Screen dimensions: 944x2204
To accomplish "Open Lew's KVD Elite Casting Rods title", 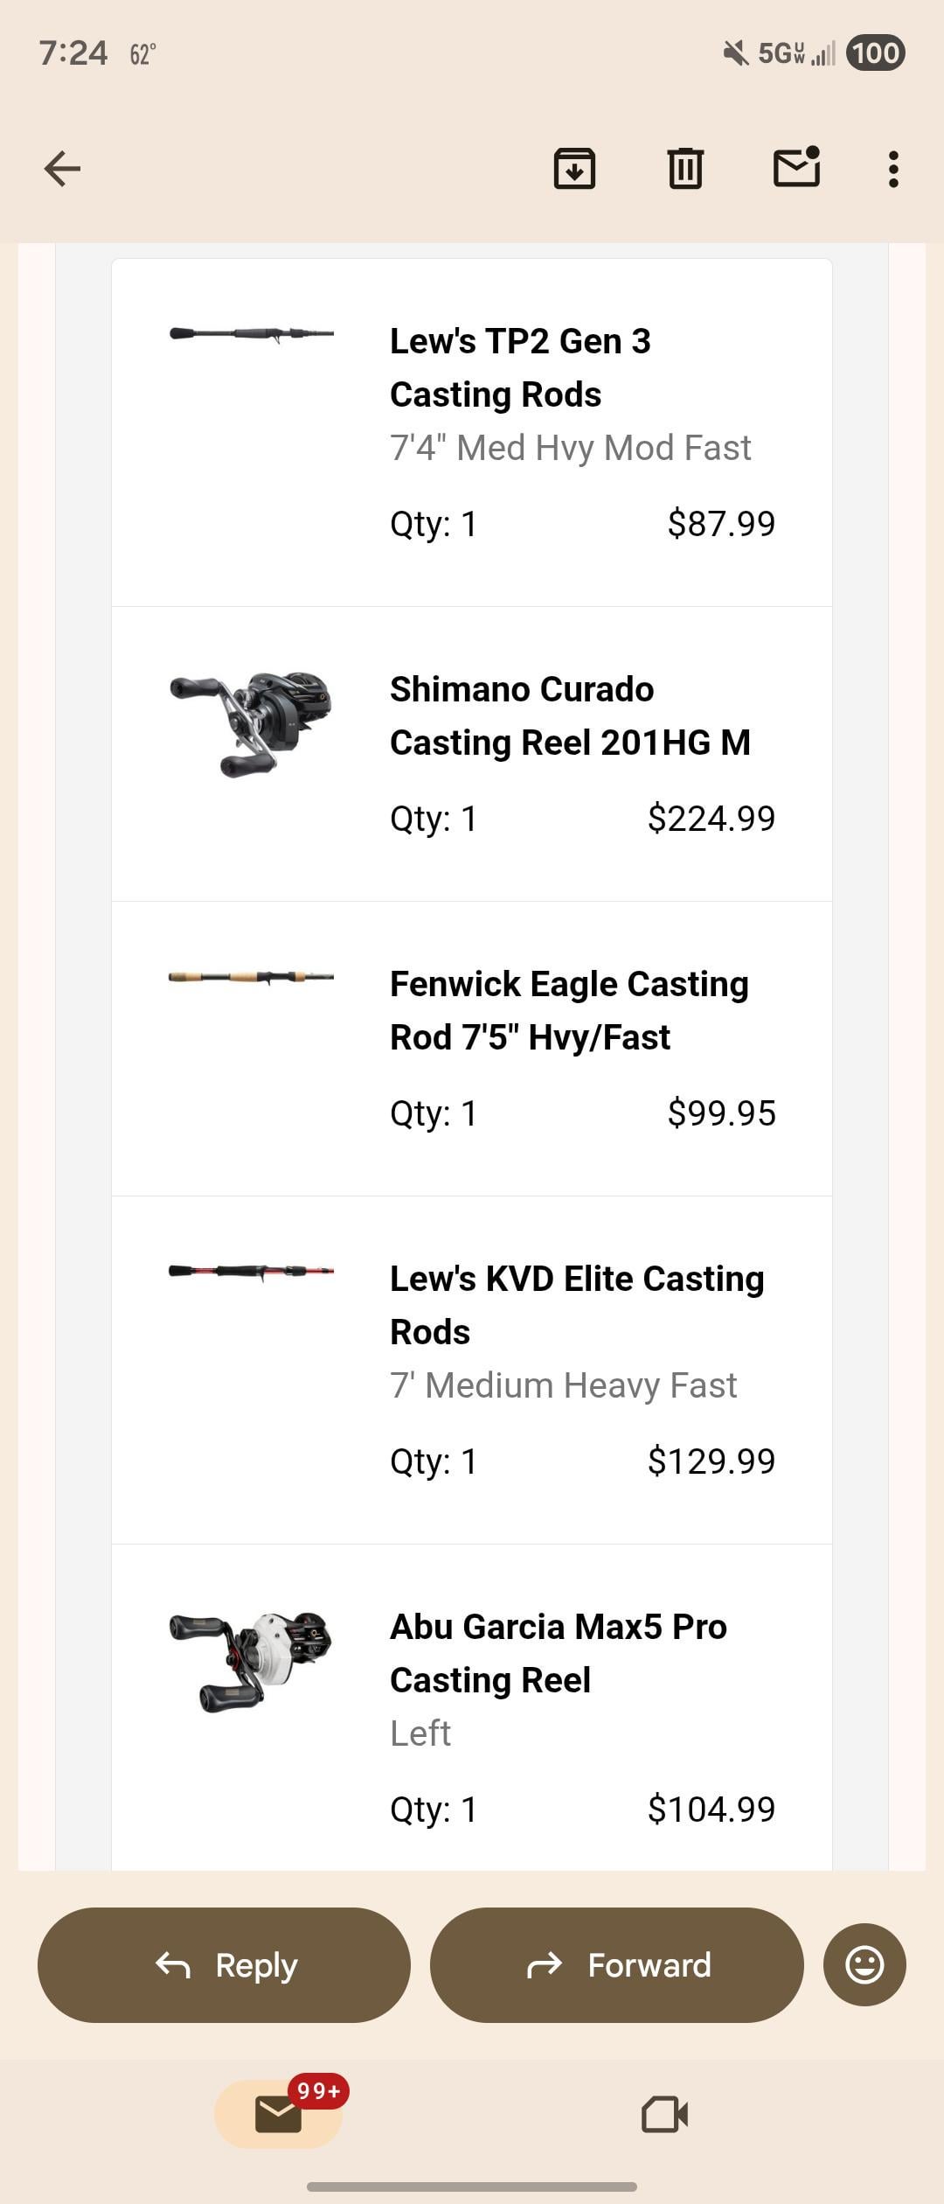I will [576, 1305].
